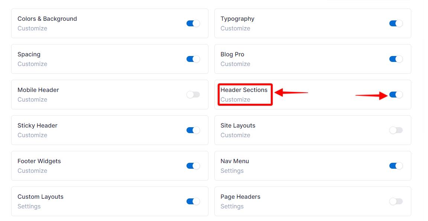Open Customize link under Sticky Header
Viewport: 428px width, 221px height.
point(32,135)
